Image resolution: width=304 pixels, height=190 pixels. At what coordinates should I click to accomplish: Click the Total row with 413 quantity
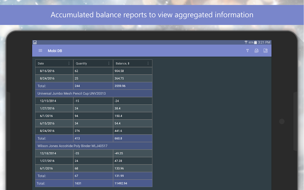click(93, 138)
